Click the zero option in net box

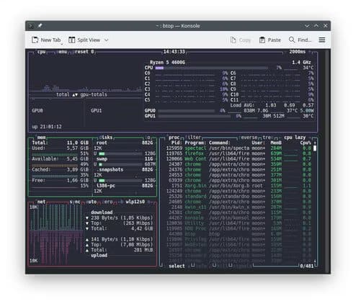pos(107,202)
